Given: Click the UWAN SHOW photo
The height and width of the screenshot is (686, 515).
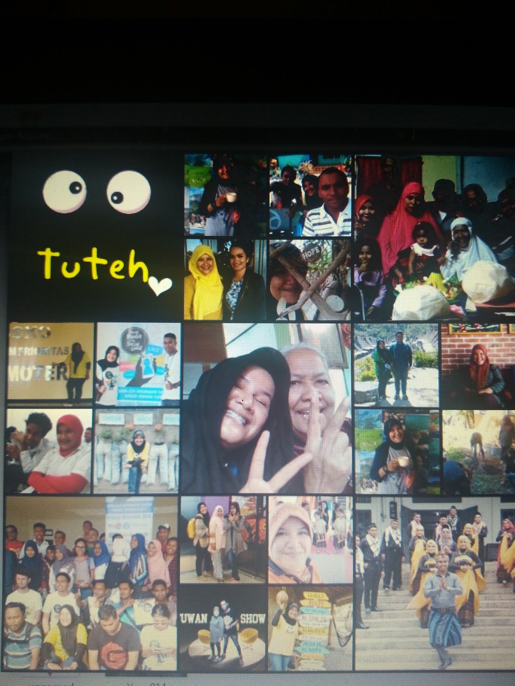Looking at the screenshot, I should [223, 628].
